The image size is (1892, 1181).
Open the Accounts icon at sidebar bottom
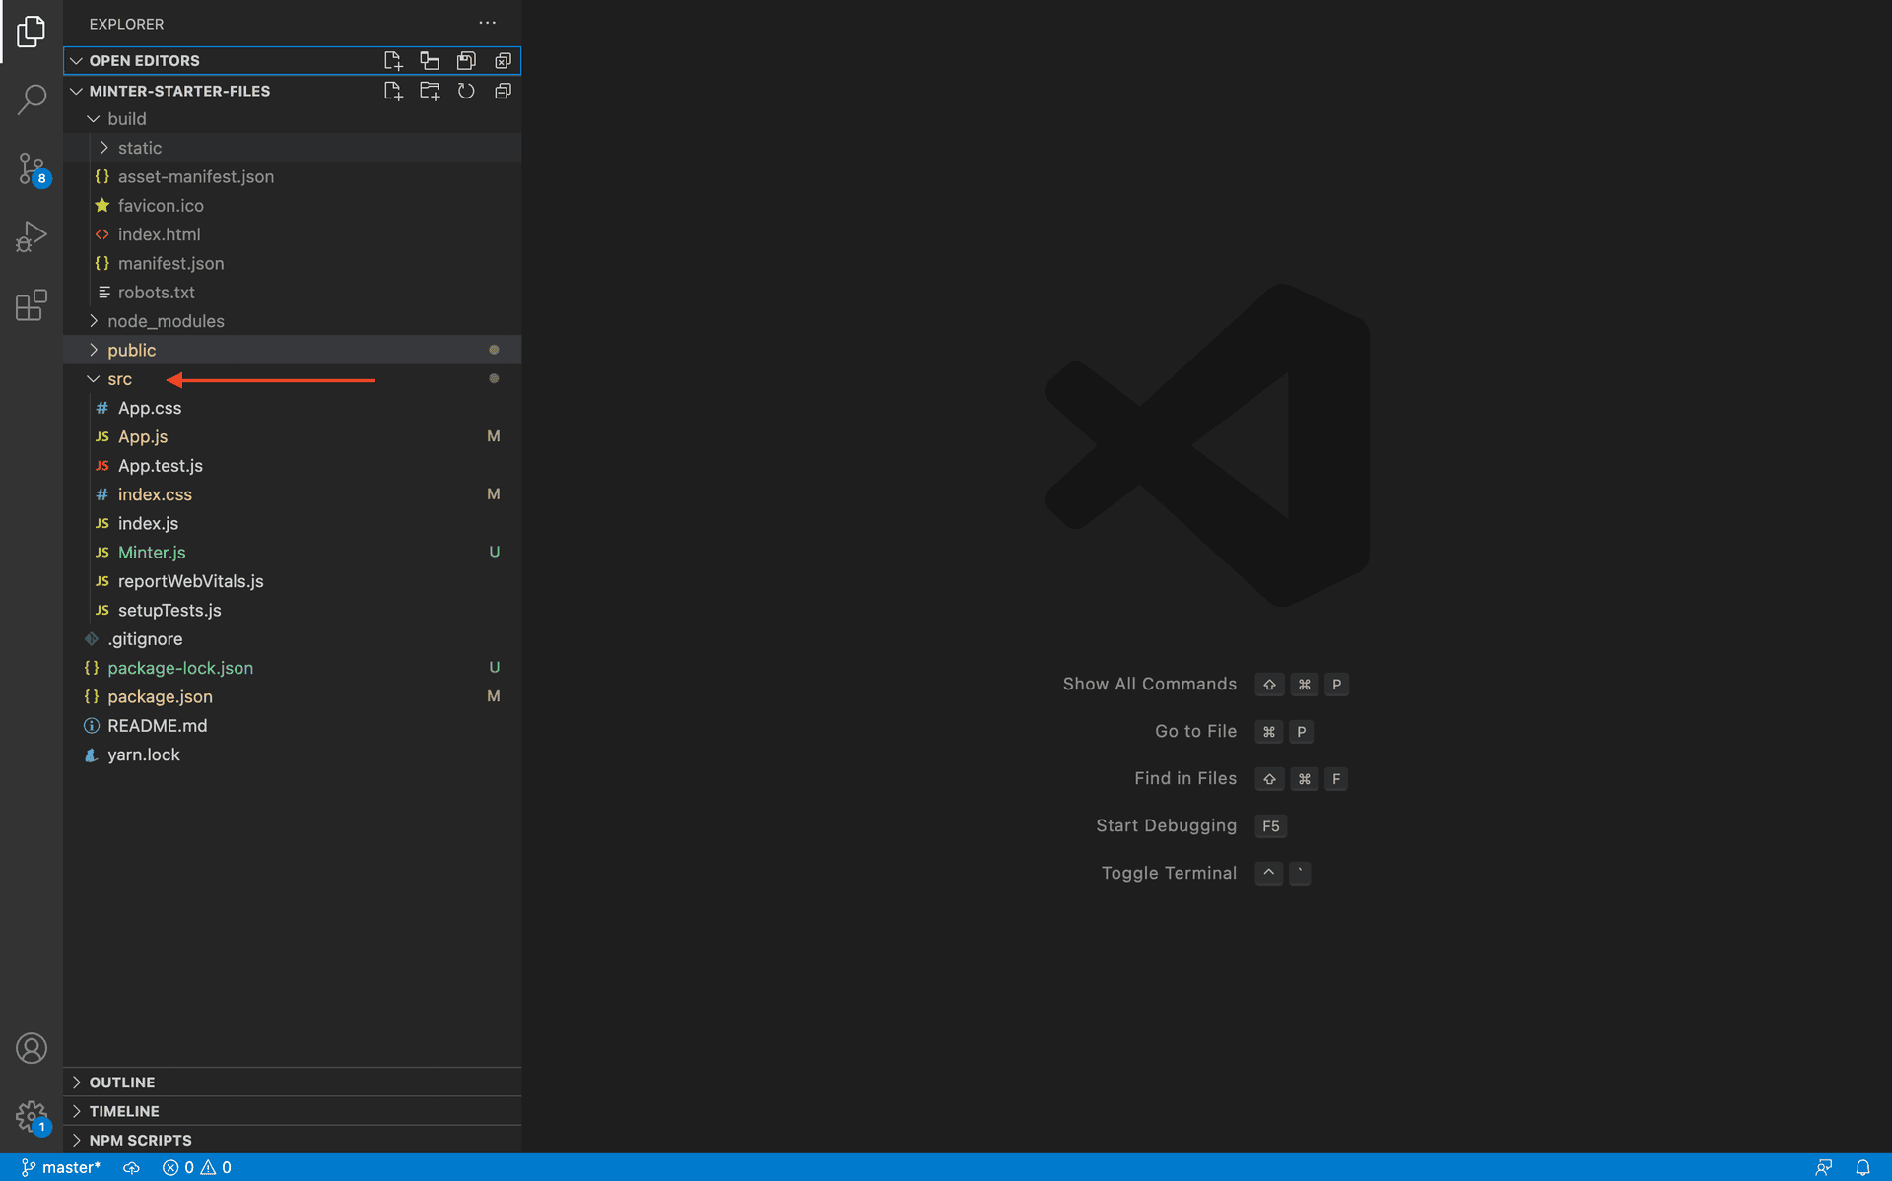click(32, 1048)
